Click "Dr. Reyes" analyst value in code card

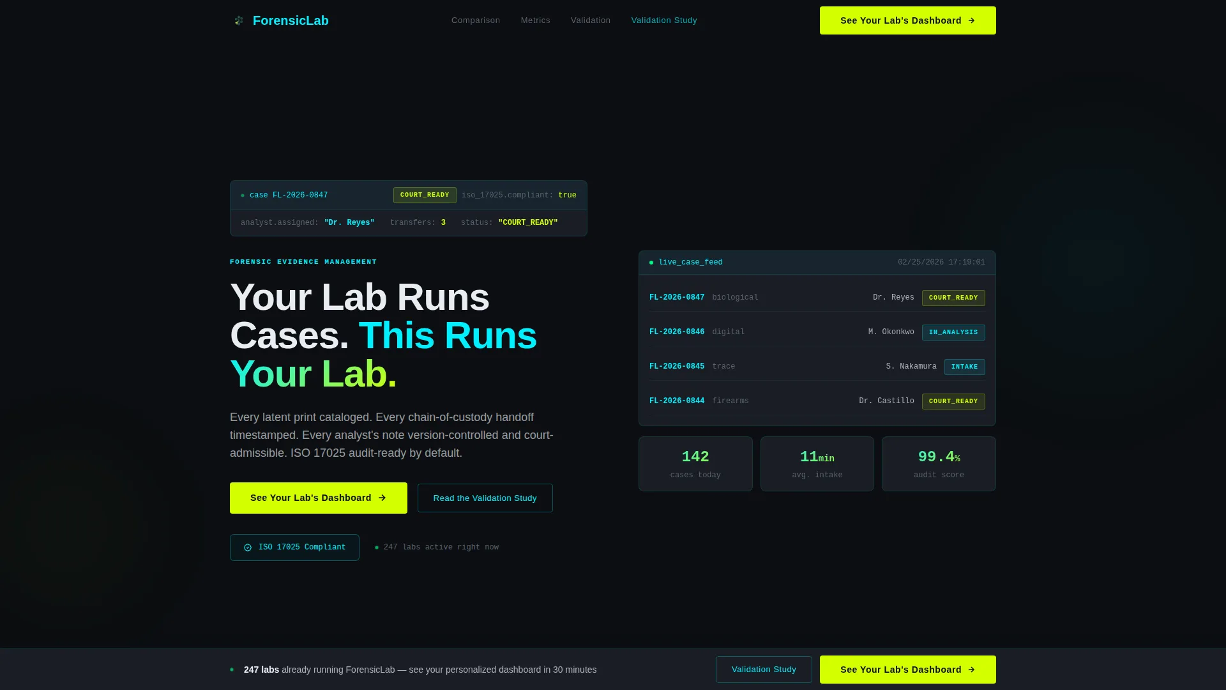[349, 223]
